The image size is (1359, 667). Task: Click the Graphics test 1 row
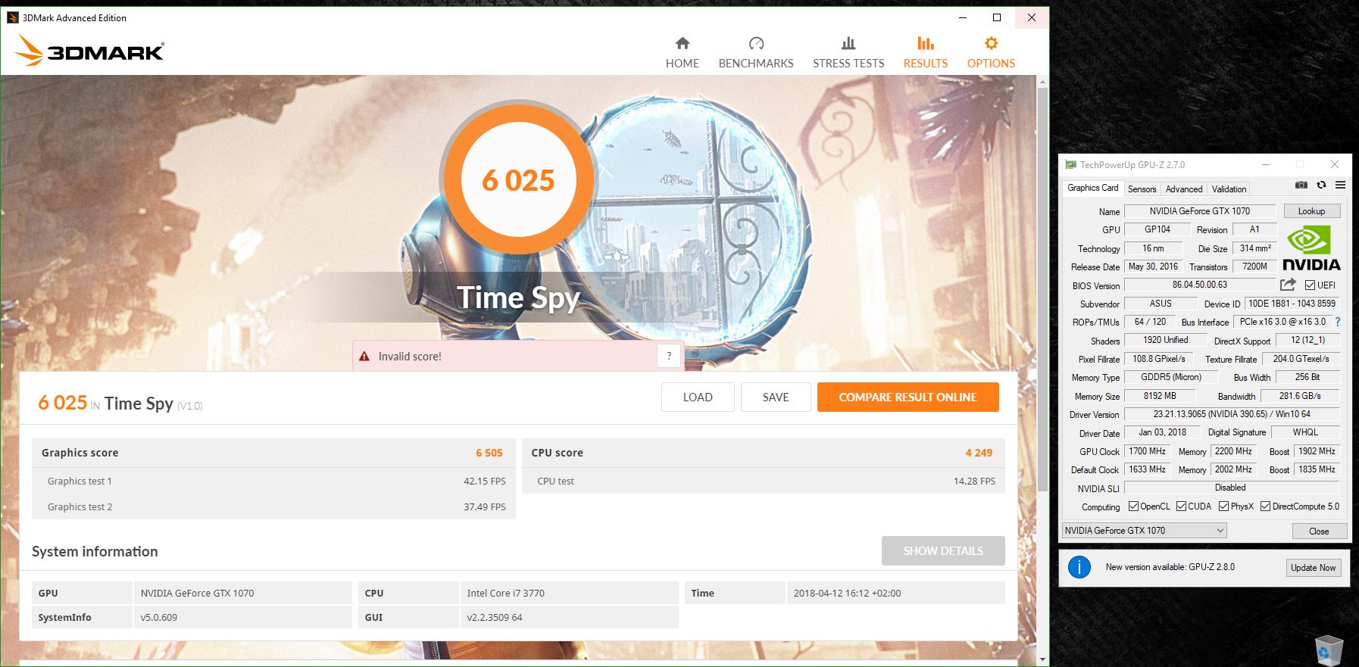273,481
